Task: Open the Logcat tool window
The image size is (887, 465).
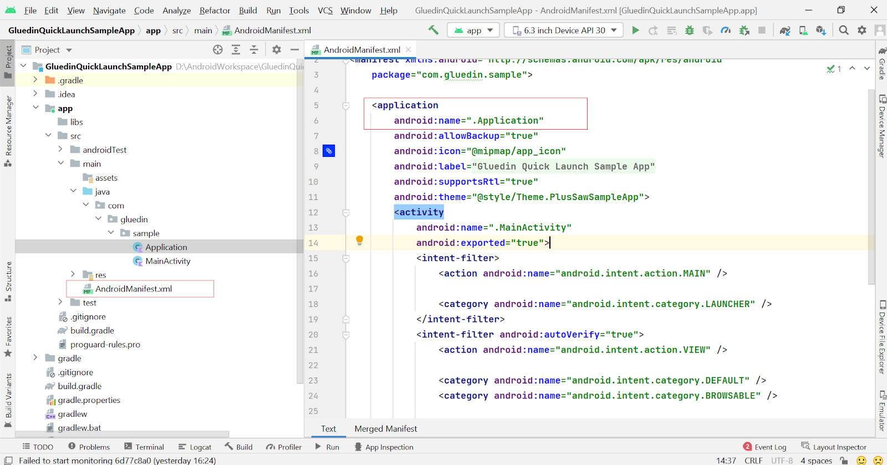Action: 195,447
